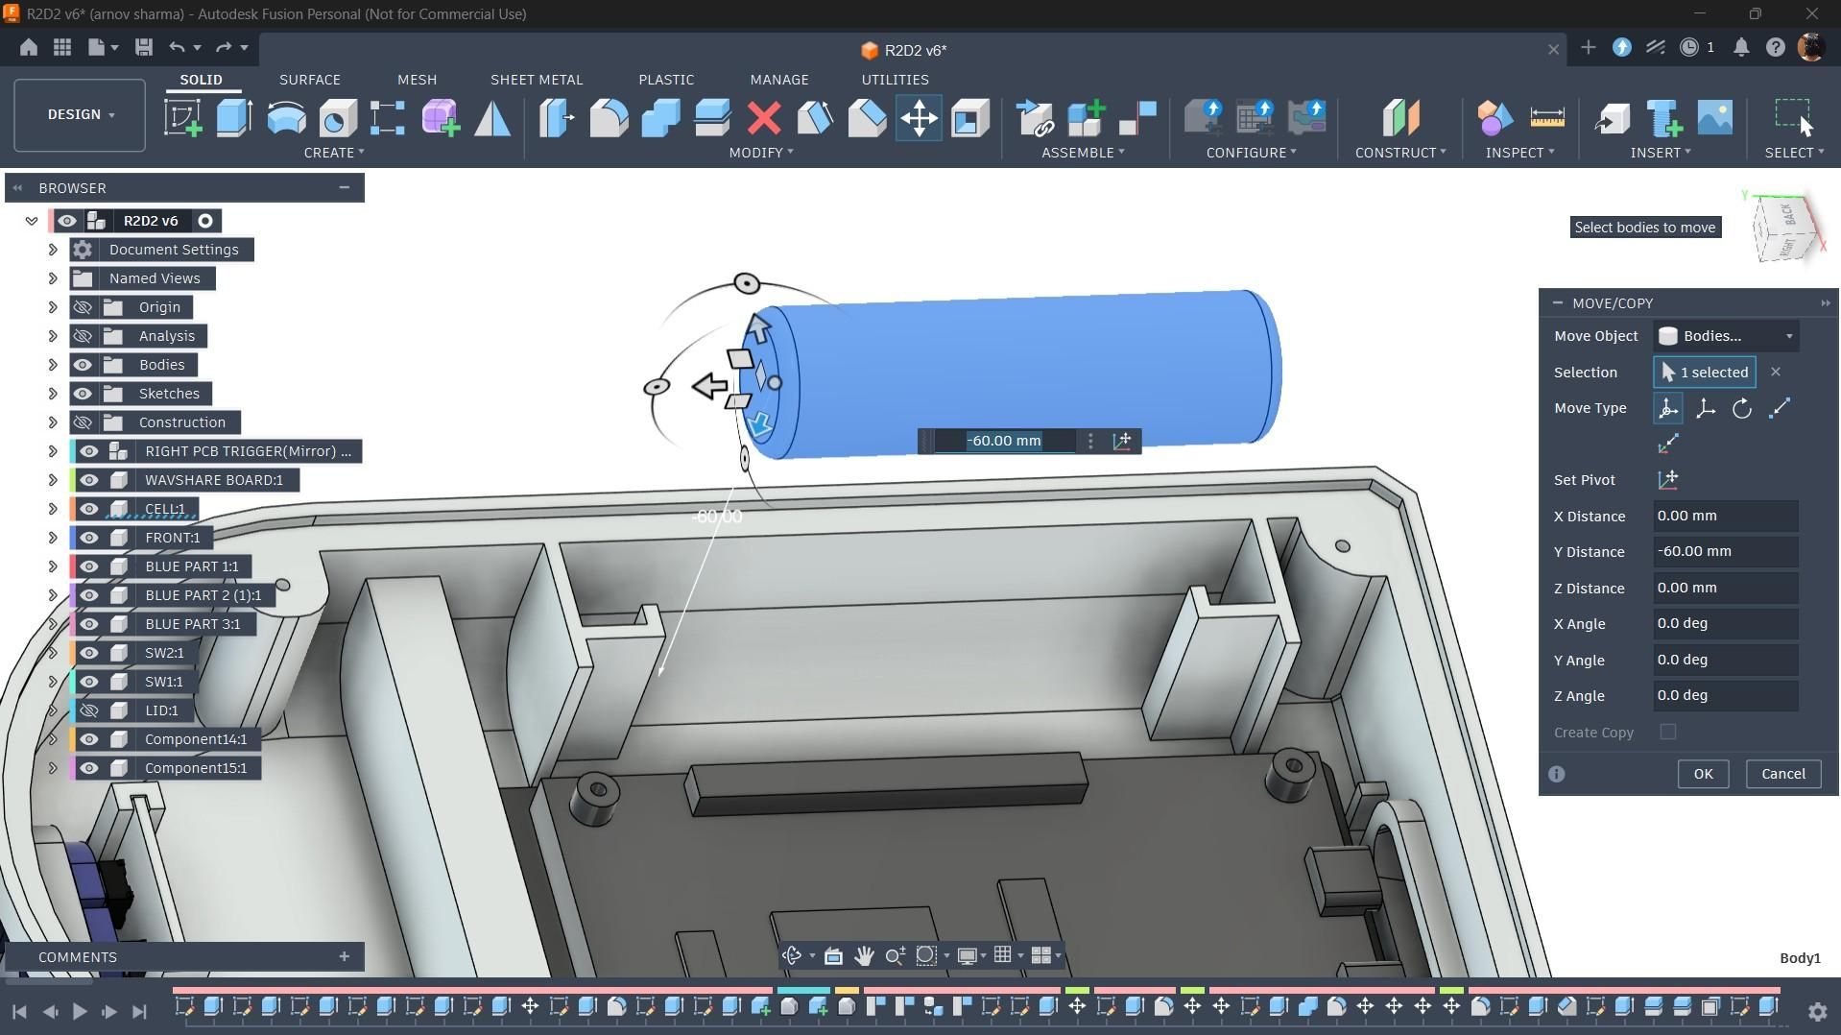Image resolution: width=1841 pixels, height=1035 pixels.
Task: Switch to the MESH tab
Action: (x=417, y=80)
